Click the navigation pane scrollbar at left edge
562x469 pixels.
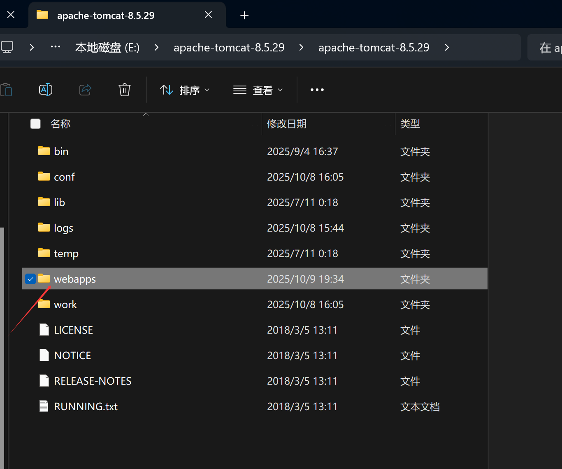pos(2,348)
